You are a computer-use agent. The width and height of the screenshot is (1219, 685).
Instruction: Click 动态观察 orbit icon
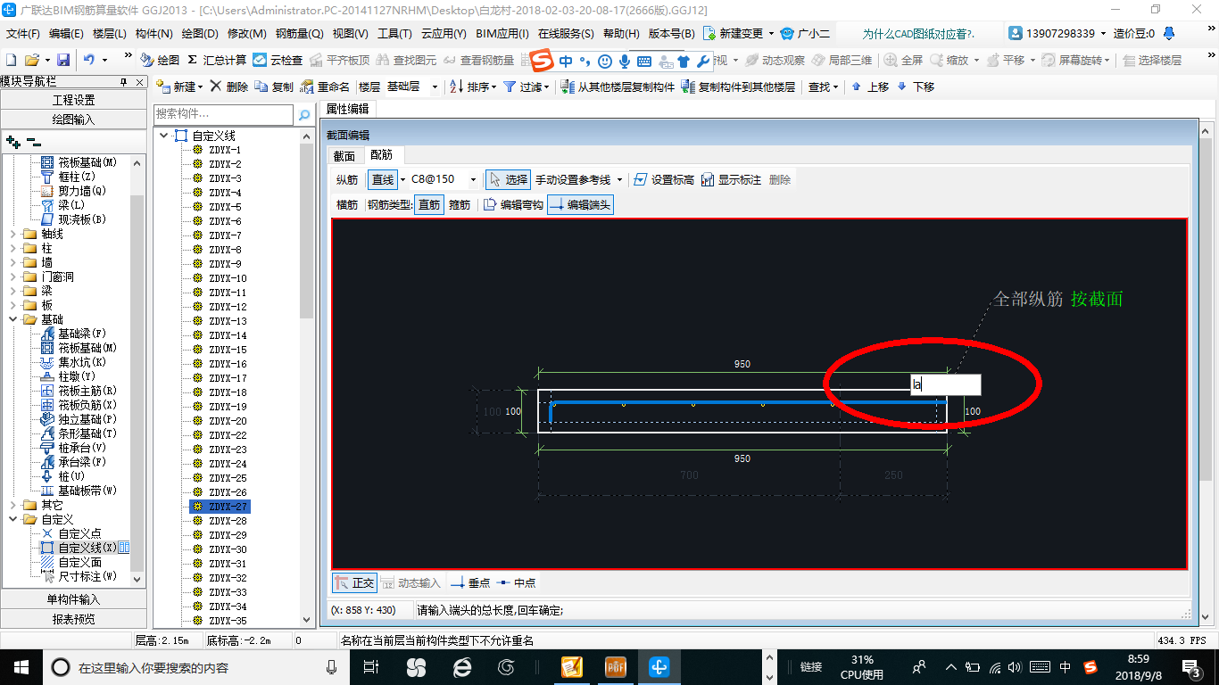[751, 60]
